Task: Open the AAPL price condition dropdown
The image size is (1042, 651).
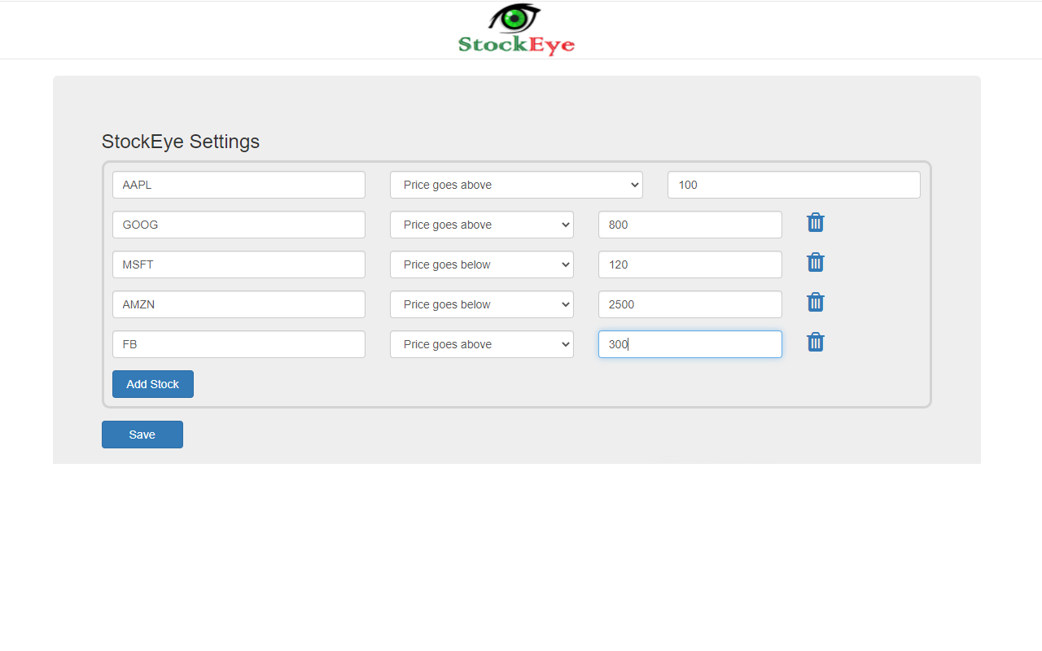Action: point(516,185)
